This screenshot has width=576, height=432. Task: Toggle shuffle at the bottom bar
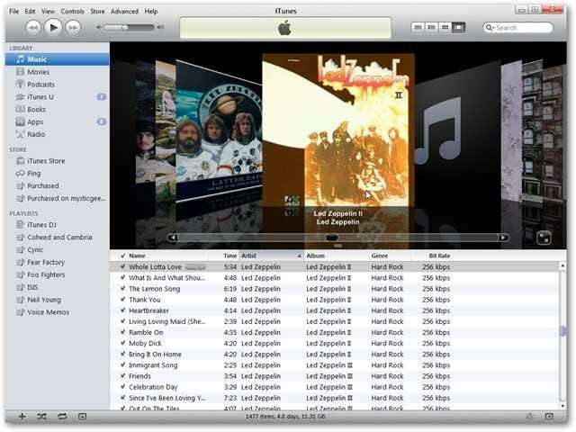coord(41,416)
